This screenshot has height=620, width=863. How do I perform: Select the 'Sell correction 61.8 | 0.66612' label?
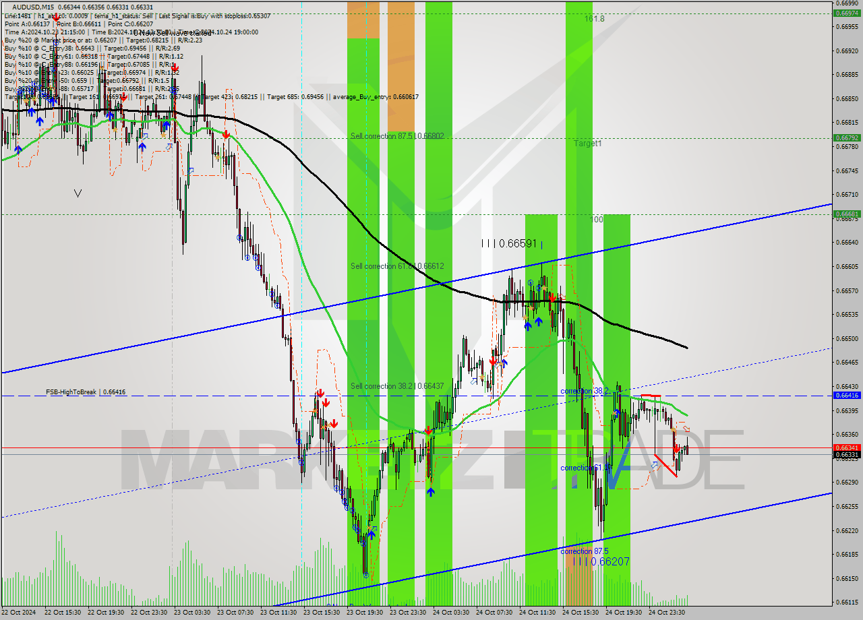coord(397,266)
